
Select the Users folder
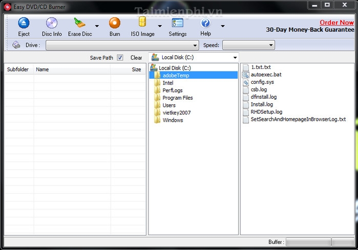(x=169, y=105)
